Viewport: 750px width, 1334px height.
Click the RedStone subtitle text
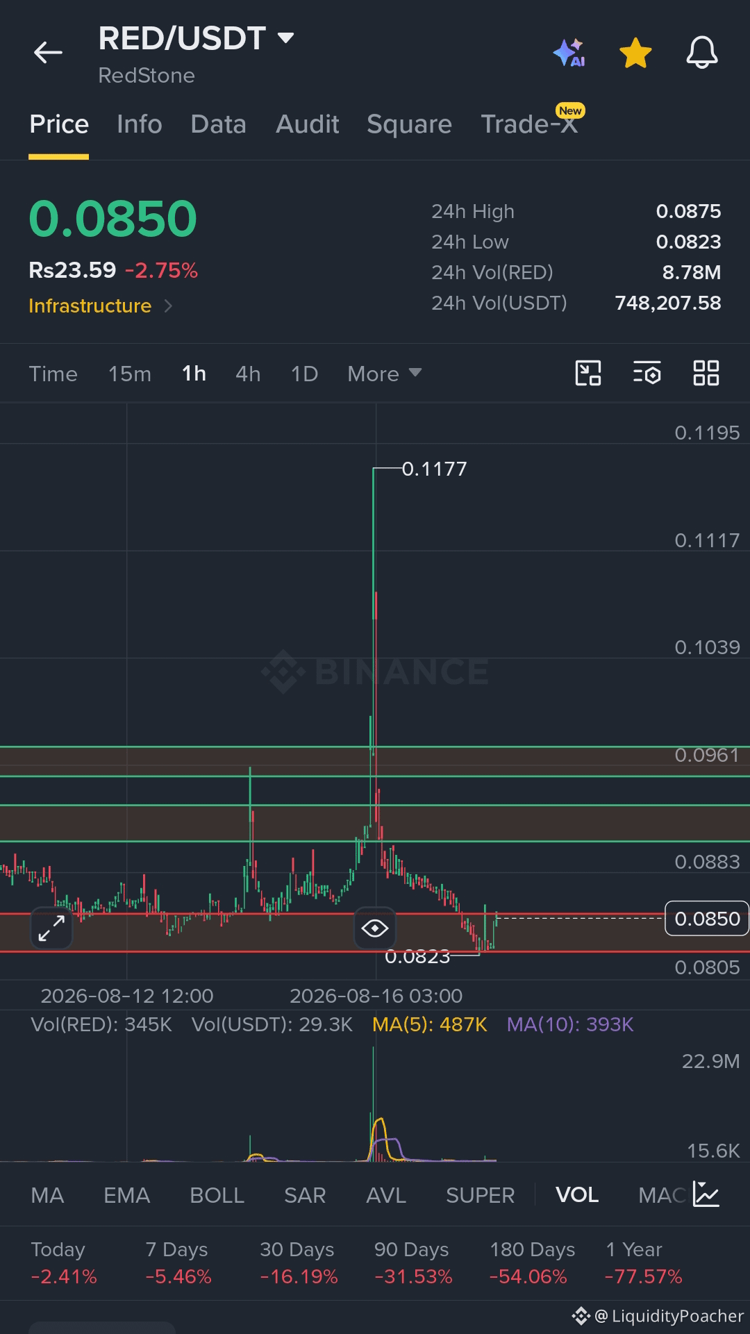point(147,76)
